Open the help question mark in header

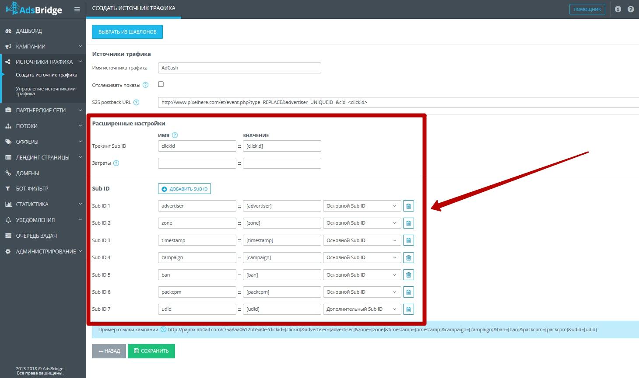pyautogui.click(x=631, y=9)
